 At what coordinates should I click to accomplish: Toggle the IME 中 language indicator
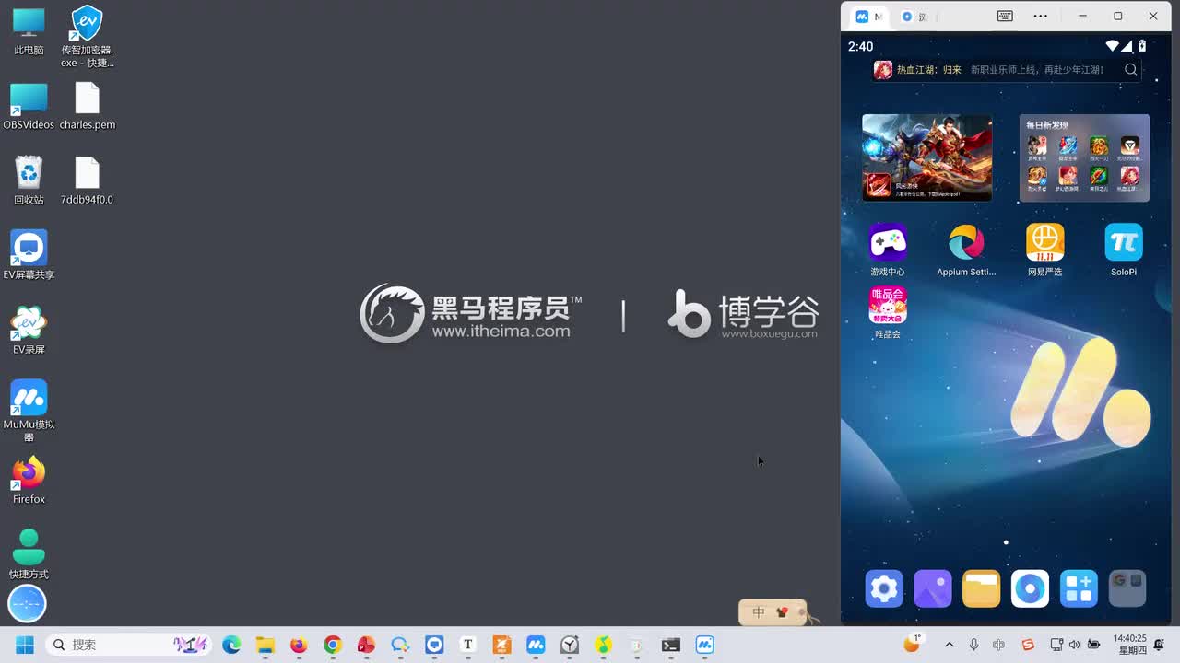coord(999,645)
